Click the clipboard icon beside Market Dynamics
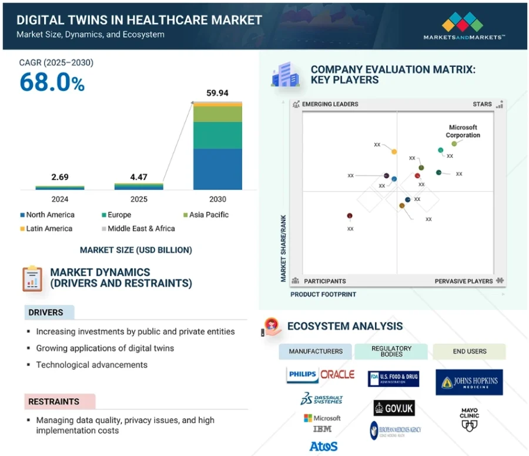The height and width of the screenshot is (456, 529). coord(32,279)
